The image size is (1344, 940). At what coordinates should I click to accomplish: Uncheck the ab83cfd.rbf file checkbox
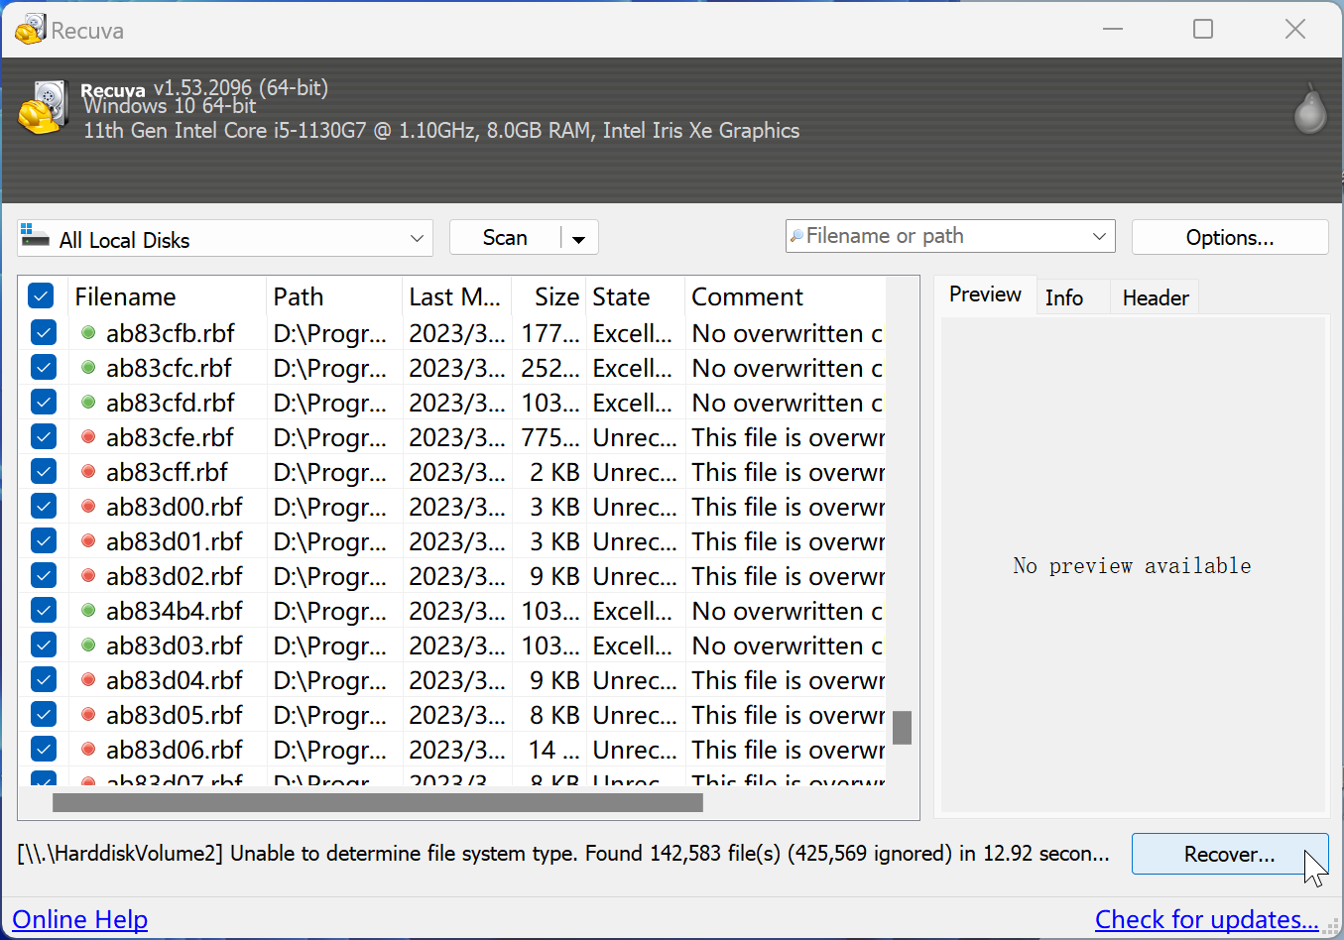[x=44, y=402]
